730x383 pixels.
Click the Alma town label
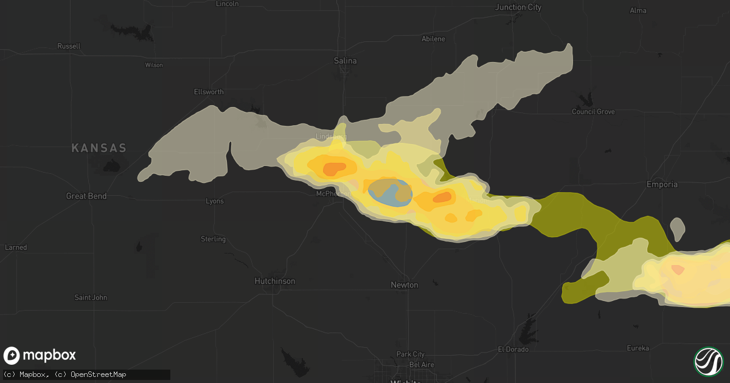point(638,11)
